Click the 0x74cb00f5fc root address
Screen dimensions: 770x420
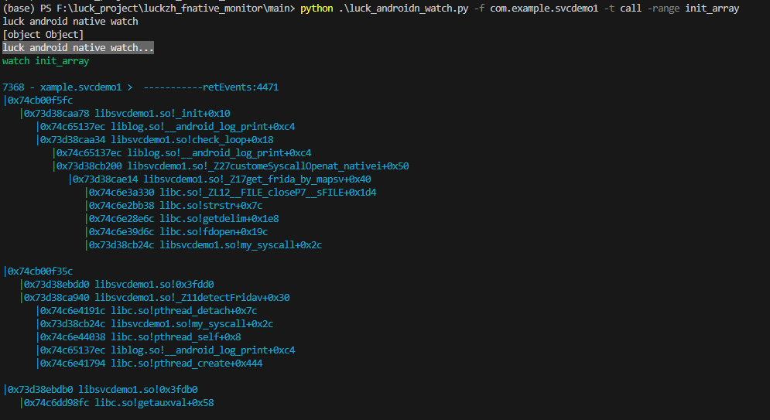[x=39, y=100]
